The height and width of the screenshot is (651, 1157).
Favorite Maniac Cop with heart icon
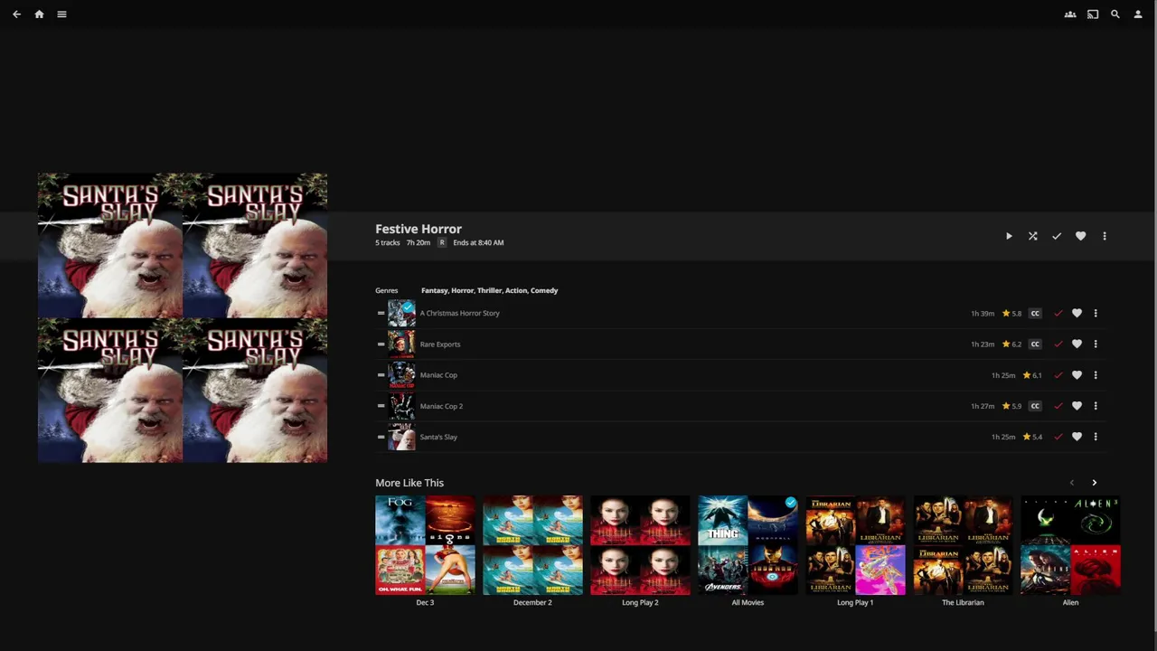[x=1077, y=375]
